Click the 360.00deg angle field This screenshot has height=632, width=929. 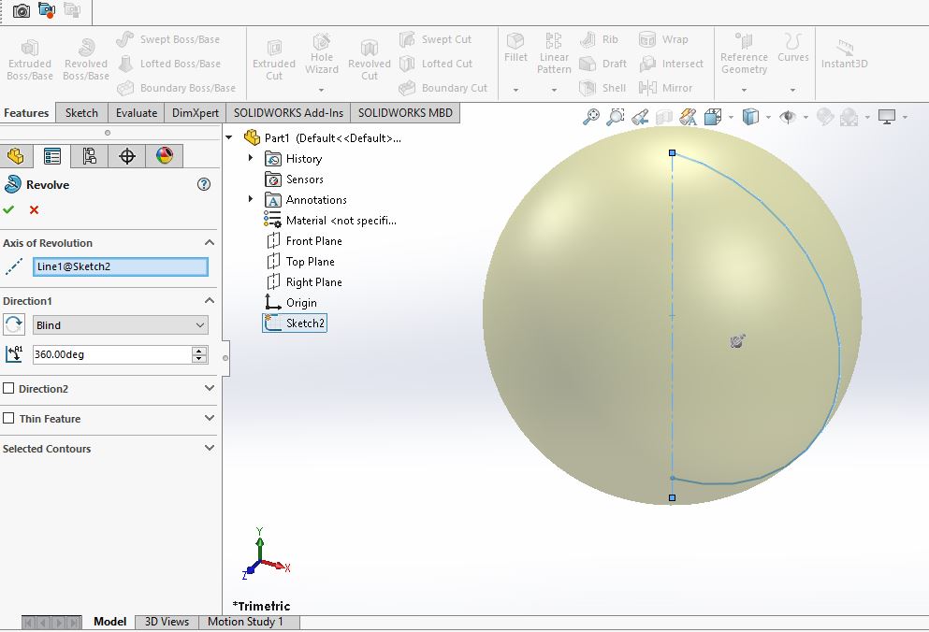tap(112, 354)
